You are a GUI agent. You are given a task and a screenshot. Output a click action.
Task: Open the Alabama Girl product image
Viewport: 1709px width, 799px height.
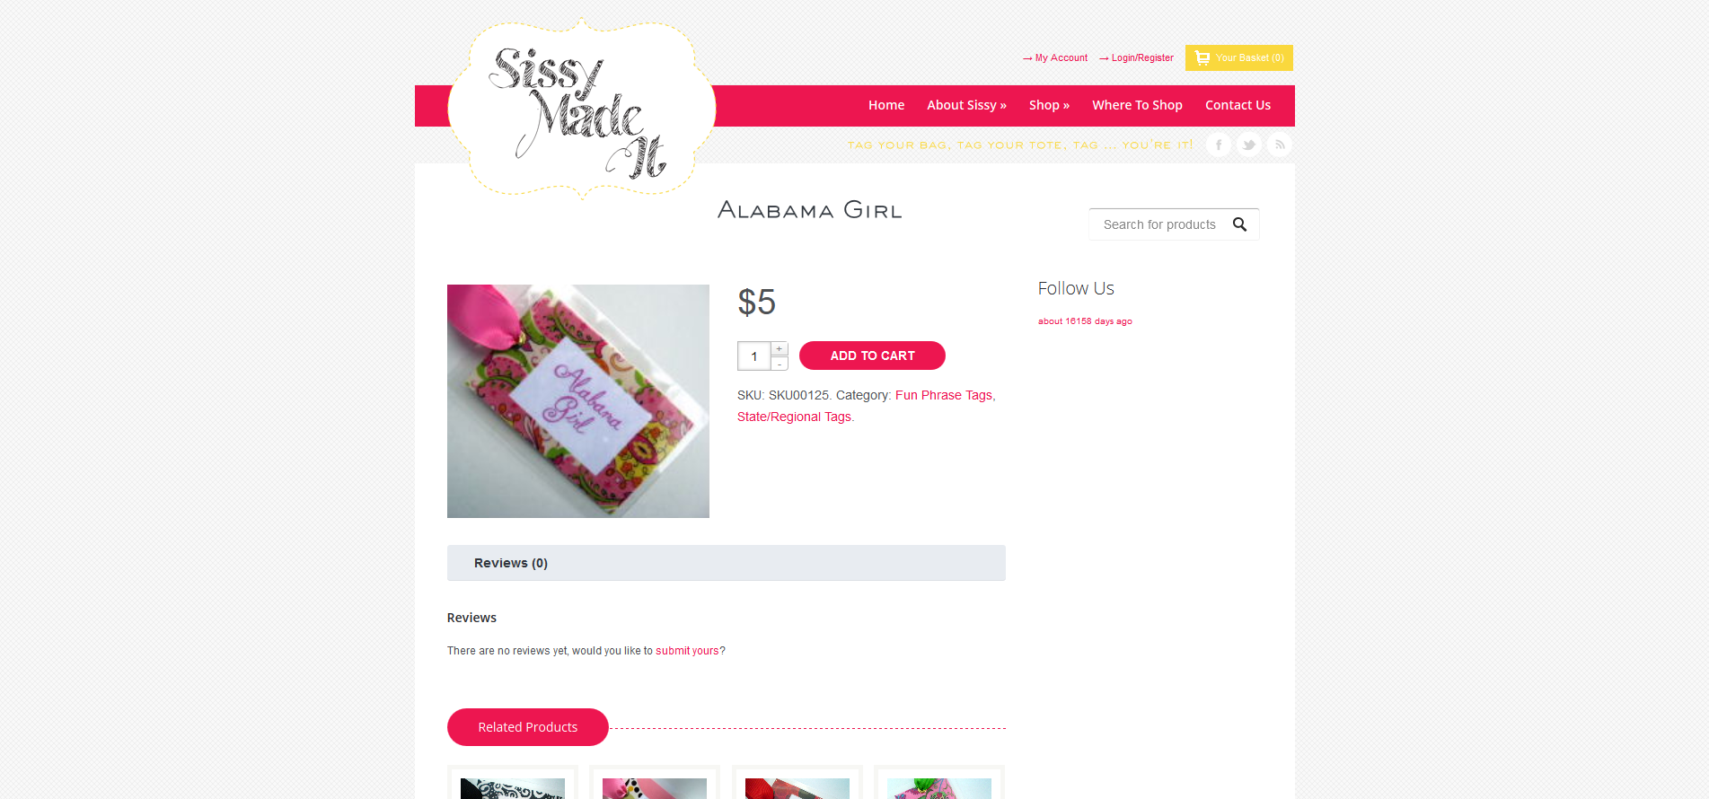click(578, 401)
